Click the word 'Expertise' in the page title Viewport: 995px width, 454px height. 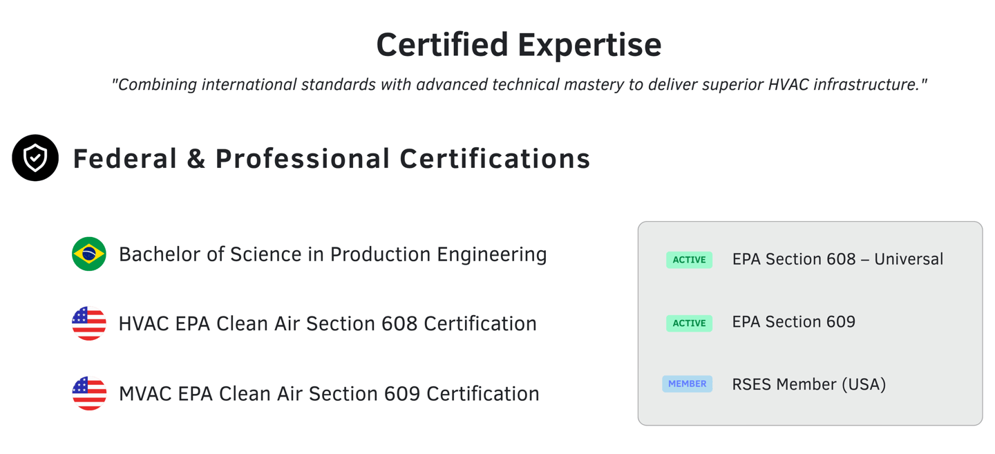589,45
